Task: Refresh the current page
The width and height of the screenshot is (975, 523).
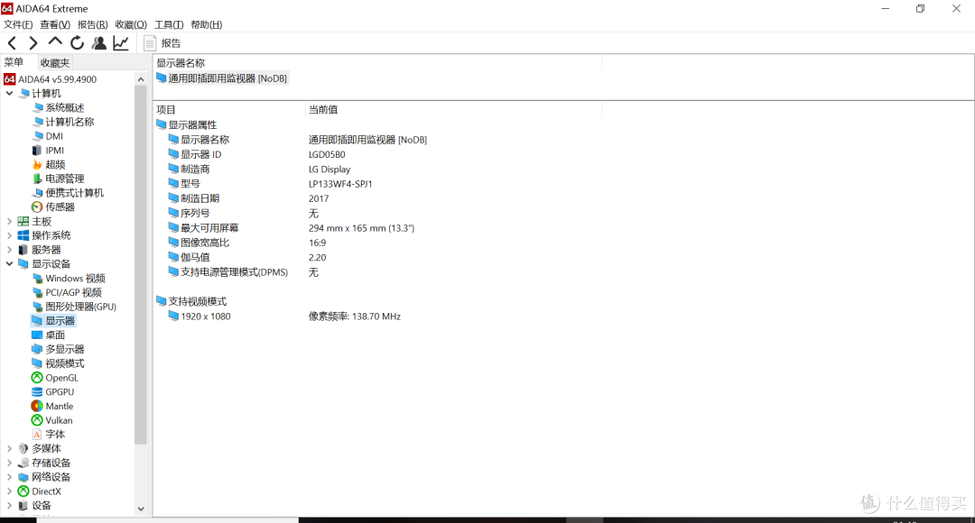Action: [x=77, y=43]
